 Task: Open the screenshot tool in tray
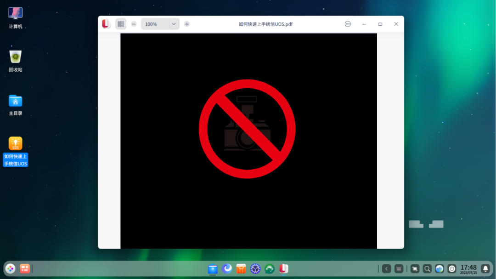coord(415,269)
